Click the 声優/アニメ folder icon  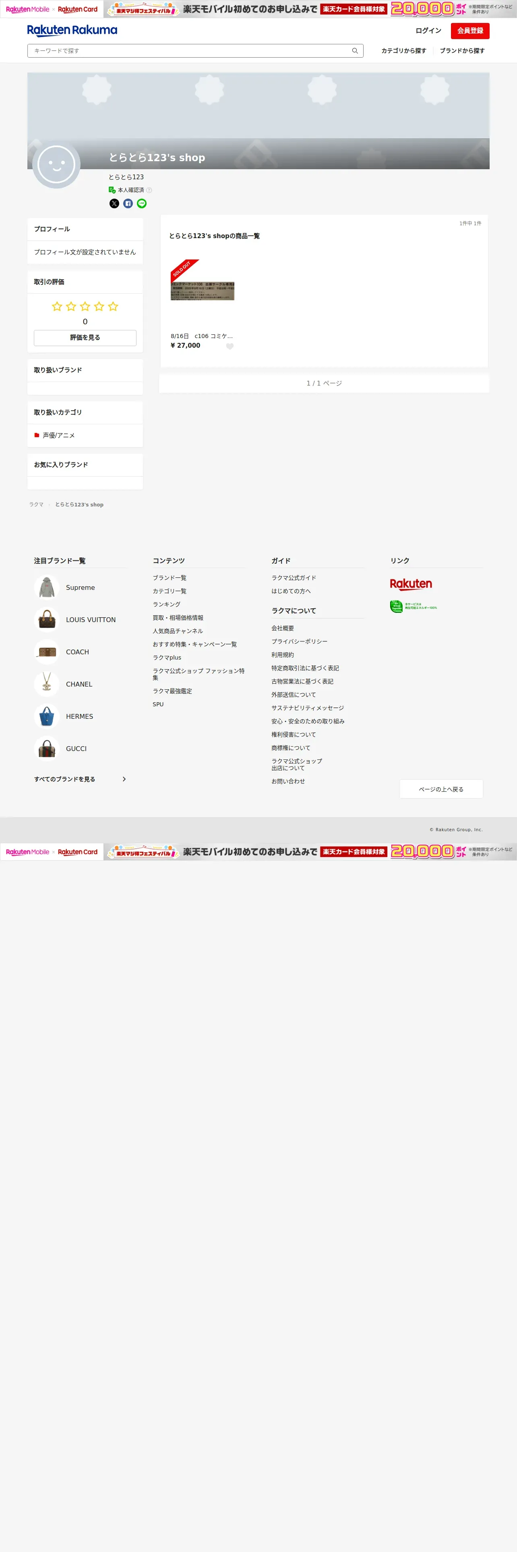coord(37,435)
